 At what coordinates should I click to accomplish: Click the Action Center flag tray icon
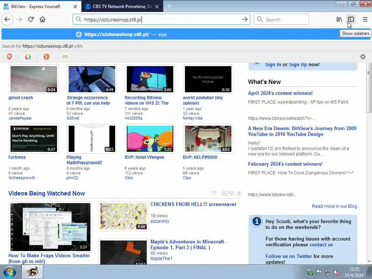click(x=319, y=272)
